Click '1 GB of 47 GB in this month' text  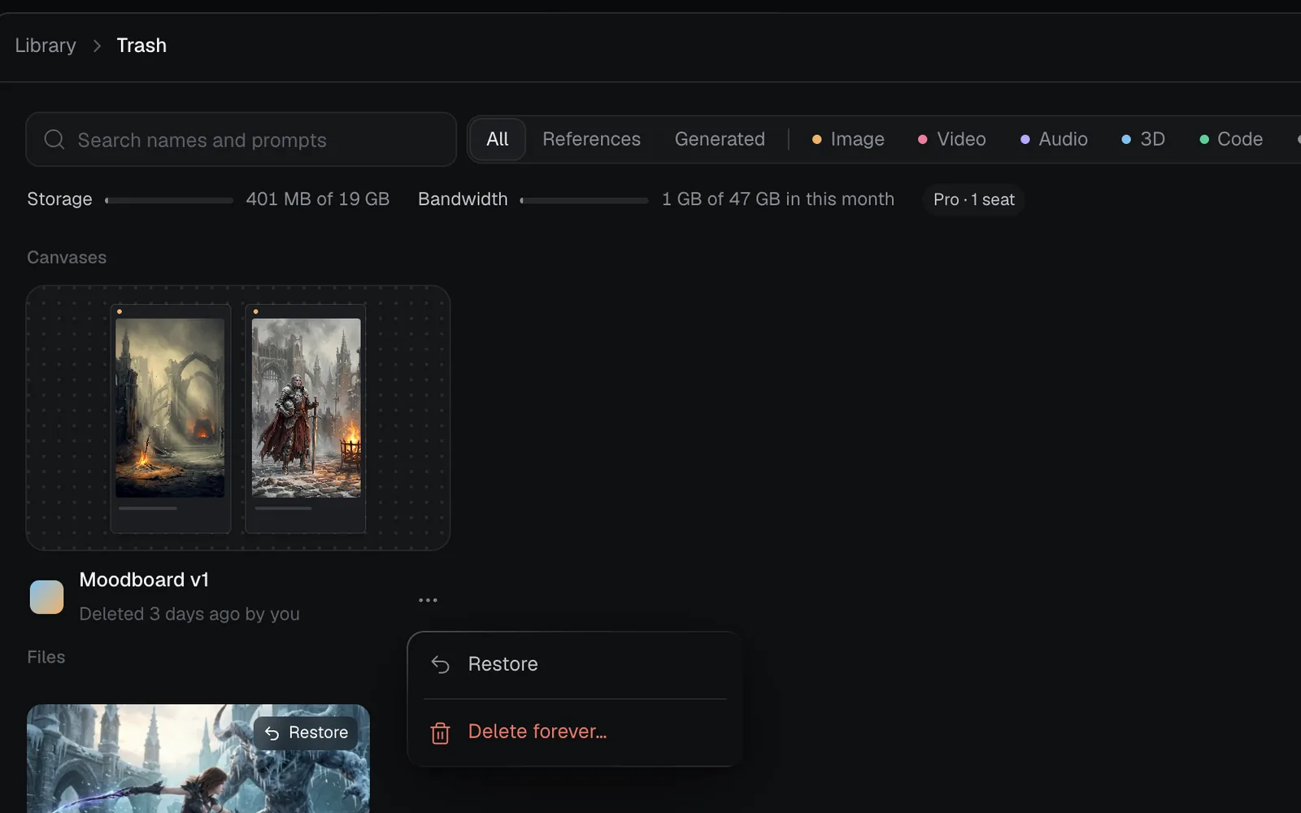click(x=778, y=199)
